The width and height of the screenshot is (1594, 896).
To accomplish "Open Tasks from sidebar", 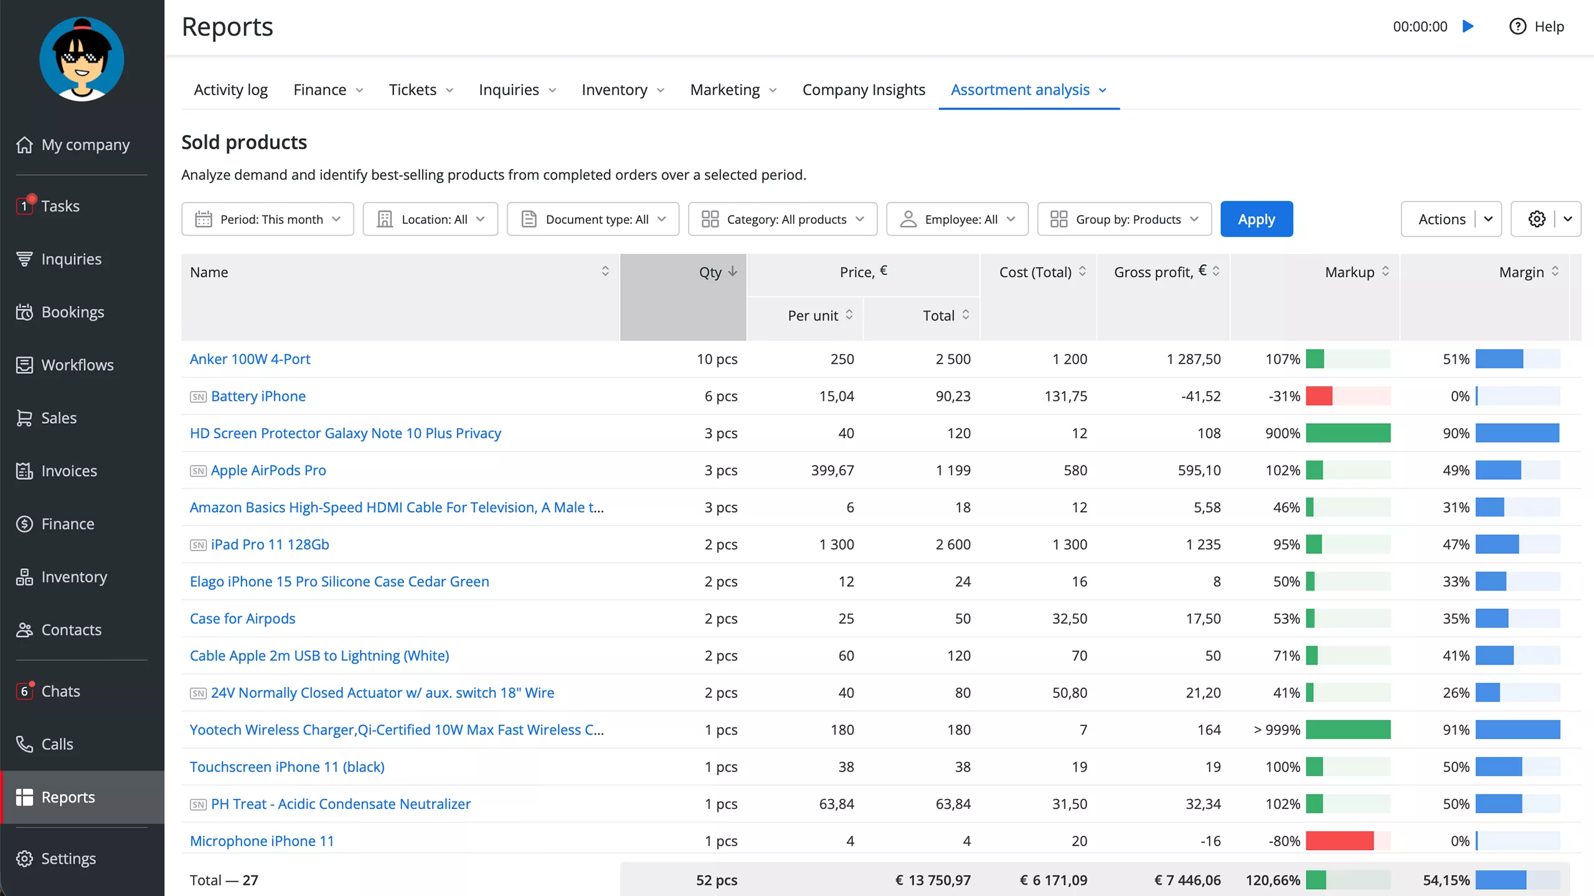I will click(x=60, y=206).
